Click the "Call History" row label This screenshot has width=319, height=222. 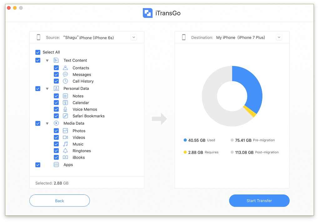pos(83,81)
